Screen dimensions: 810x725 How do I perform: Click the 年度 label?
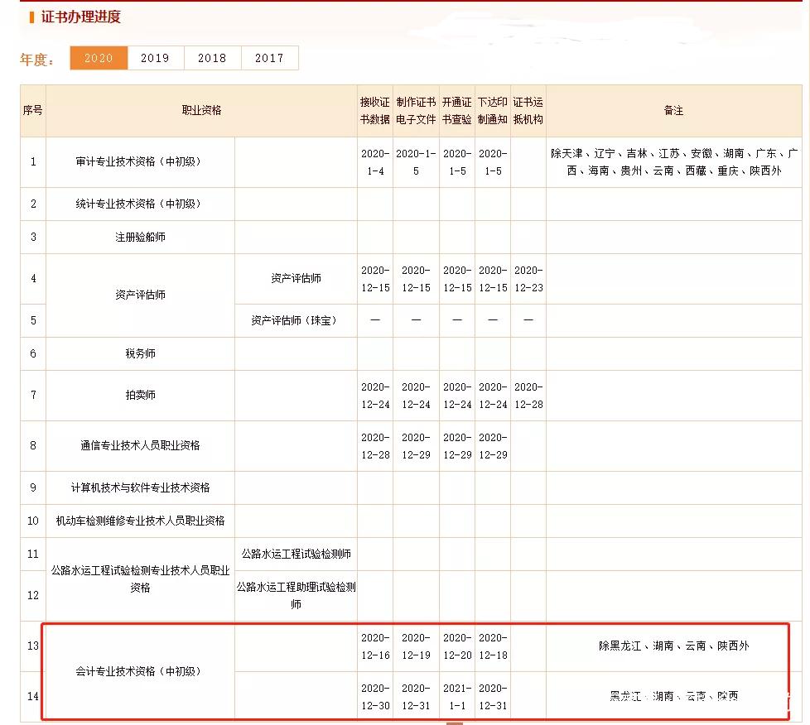36,60
